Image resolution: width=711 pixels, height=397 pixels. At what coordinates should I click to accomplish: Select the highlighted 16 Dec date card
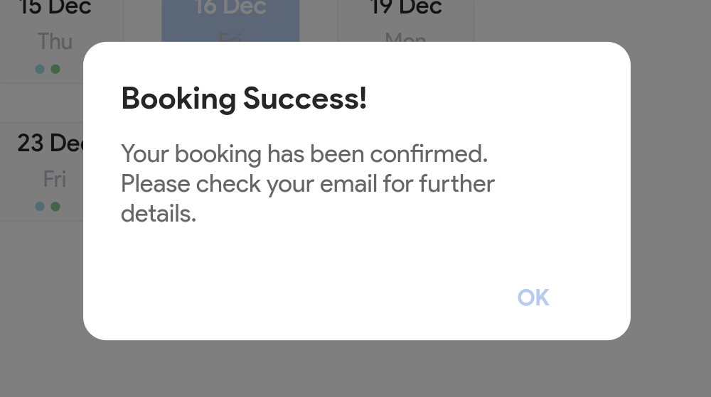click(230, 21)
